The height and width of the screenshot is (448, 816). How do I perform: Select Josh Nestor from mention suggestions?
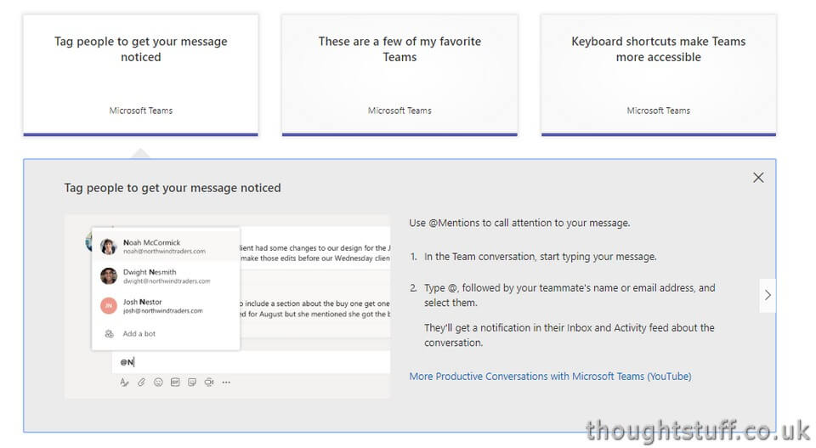166,306
